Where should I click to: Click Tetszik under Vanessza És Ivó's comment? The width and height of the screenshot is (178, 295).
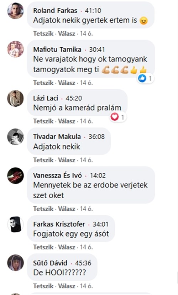pos(43,209)
